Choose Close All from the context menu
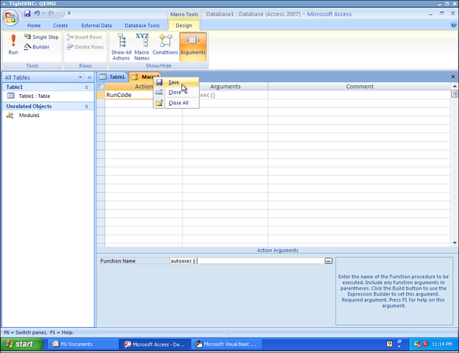459x353 pixels. click(176, 103)
